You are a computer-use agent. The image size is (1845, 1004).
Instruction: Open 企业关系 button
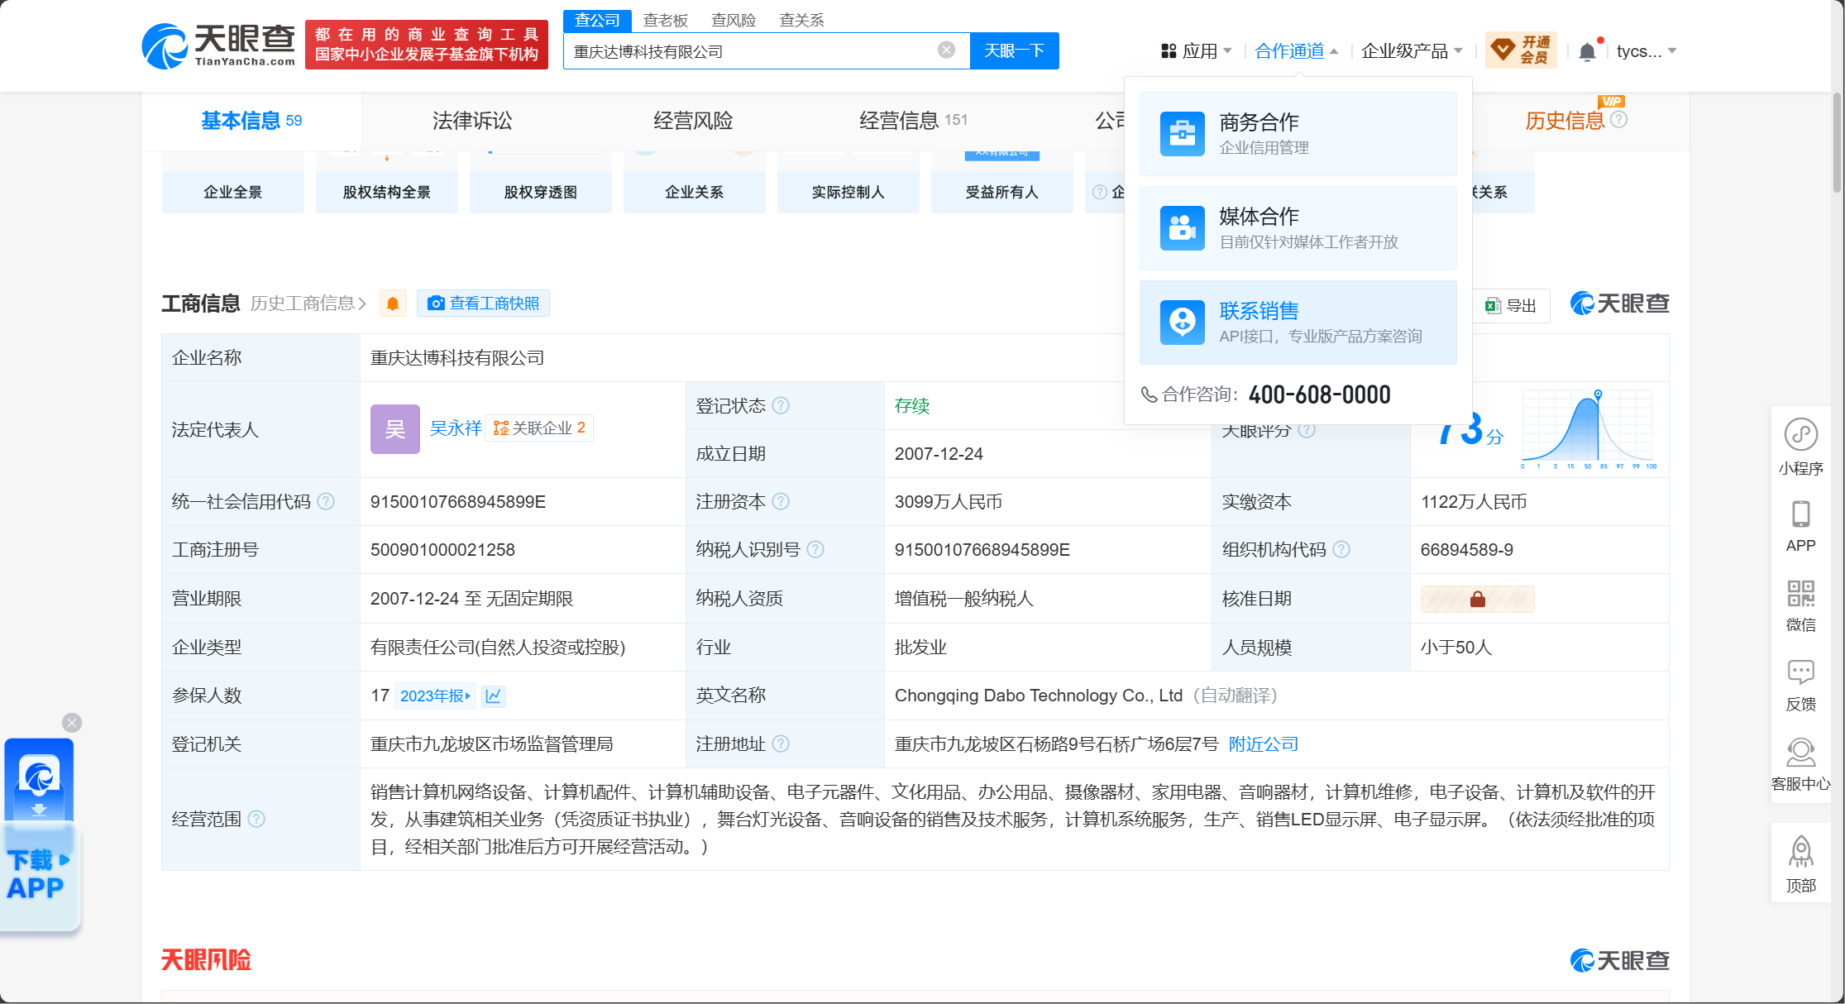pyautogui.click(x=694, y=192)
